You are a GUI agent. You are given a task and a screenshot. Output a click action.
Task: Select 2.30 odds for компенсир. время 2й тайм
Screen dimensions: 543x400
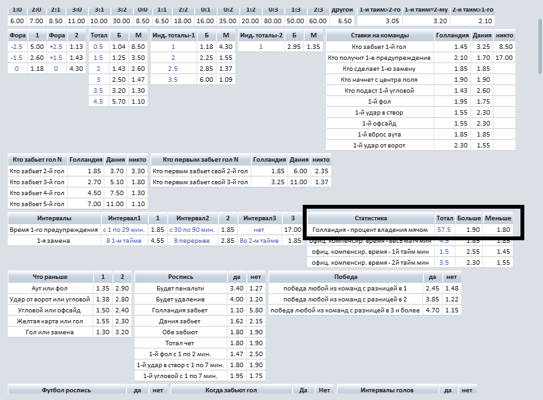[473, 263]
